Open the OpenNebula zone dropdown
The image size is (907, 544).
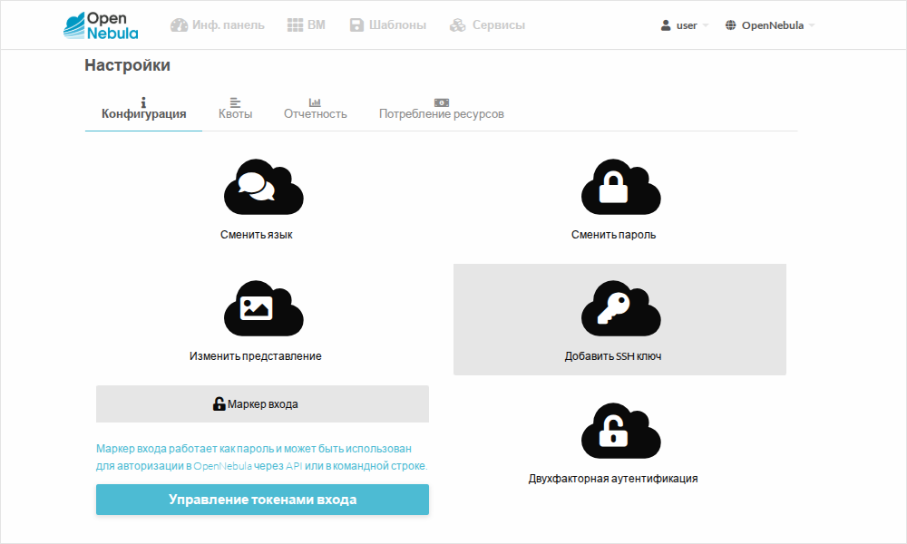[x=770, y=25]
